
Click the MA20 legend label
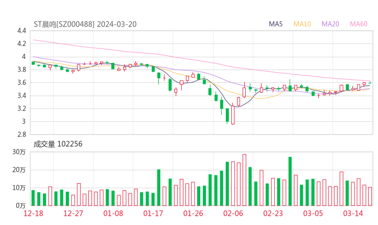coord(330,24)
